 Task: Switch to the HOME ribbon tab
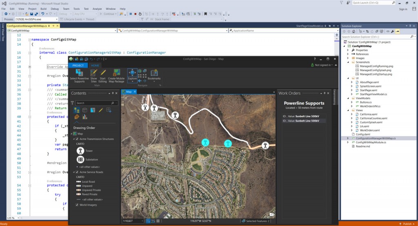click(x=95, y=65)
